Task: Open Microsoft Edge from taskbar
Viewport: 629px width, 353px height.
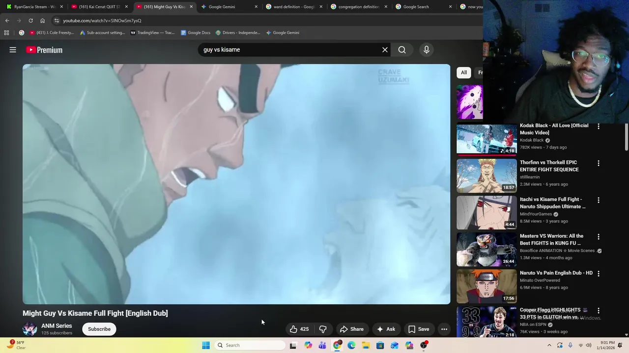Action: pos(351,345)
